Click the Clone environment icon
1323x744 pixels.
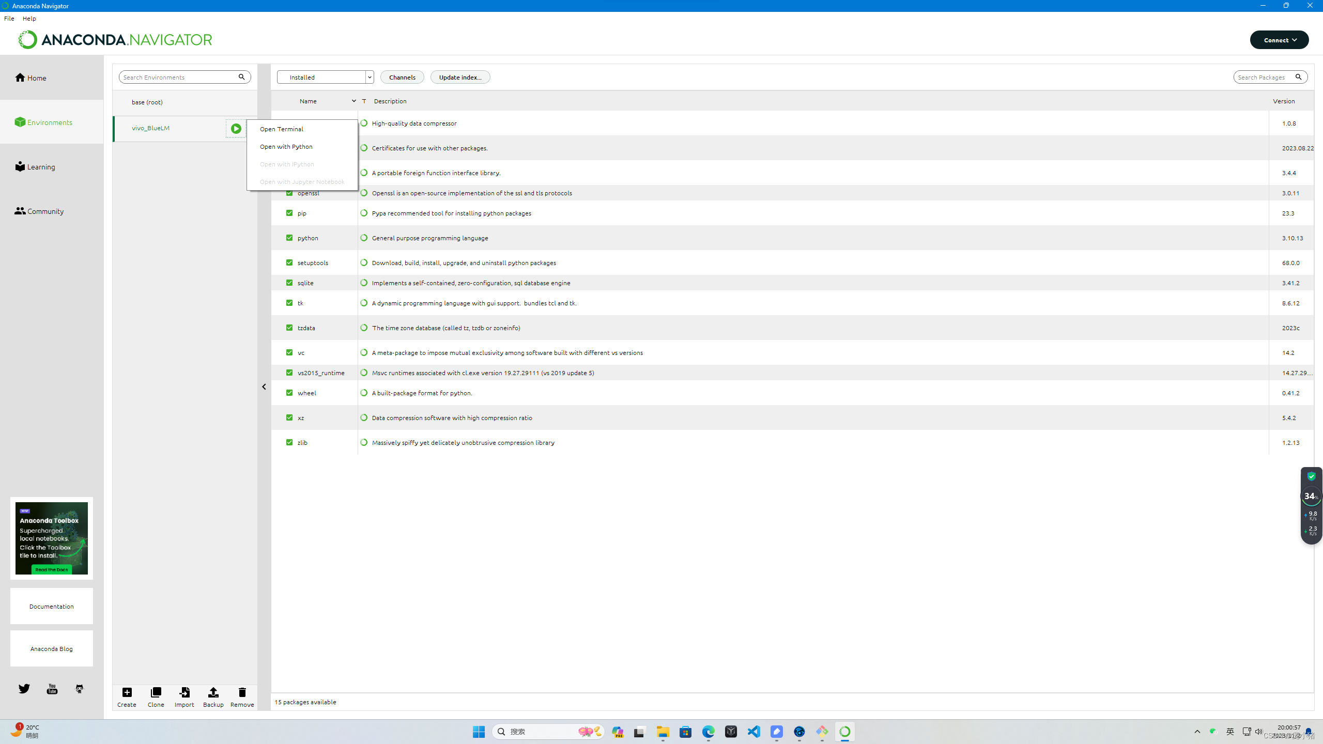(156, 692)
